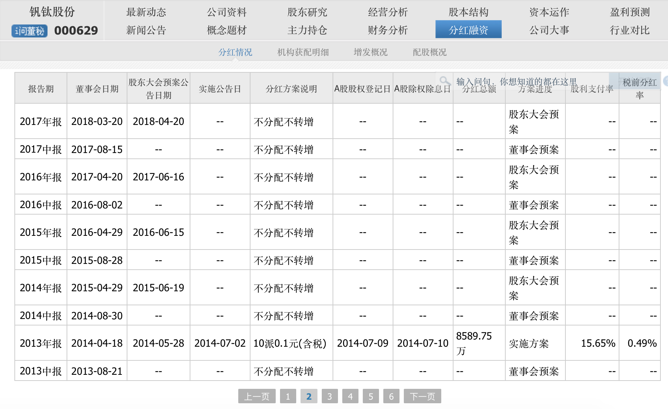Click the 董事会日期 column header

[97, 89]
